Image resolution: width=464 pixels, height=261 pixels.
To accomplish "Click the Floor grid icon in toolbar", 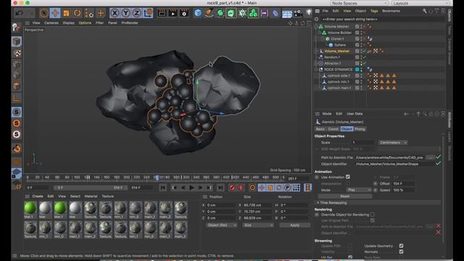I will pos(287,13).
